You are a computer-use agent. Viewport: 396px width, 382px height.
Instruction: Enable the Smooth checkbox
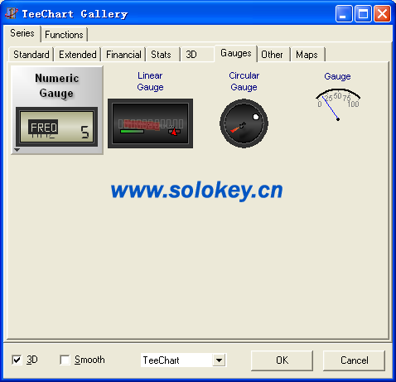point(65,360)
